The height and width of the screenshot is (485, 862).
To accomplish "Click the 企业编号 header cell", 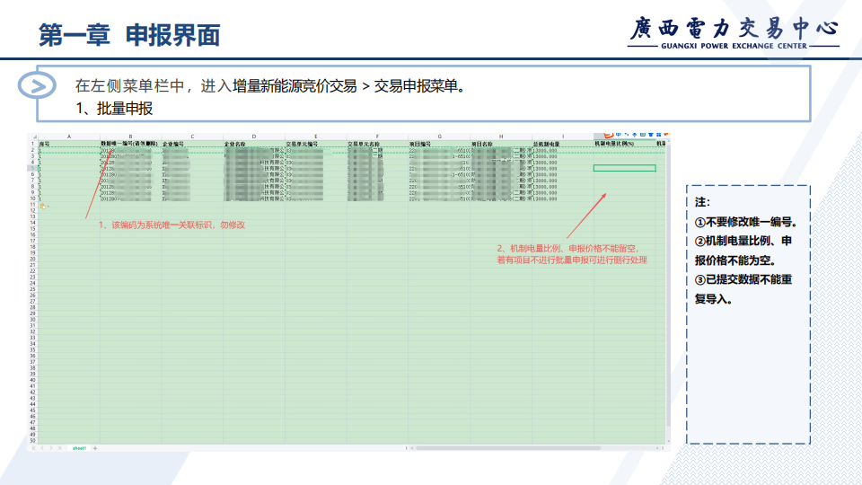I will click(x=192, y=144).
